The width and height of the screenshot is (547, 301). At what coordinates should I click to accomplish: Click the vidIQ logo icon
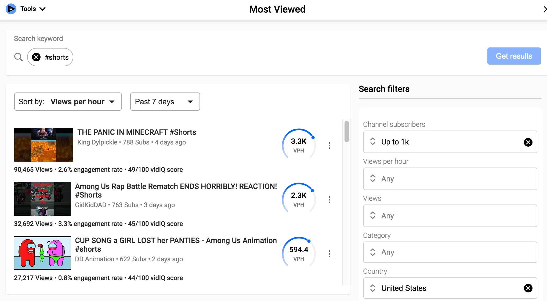[11, 9]
